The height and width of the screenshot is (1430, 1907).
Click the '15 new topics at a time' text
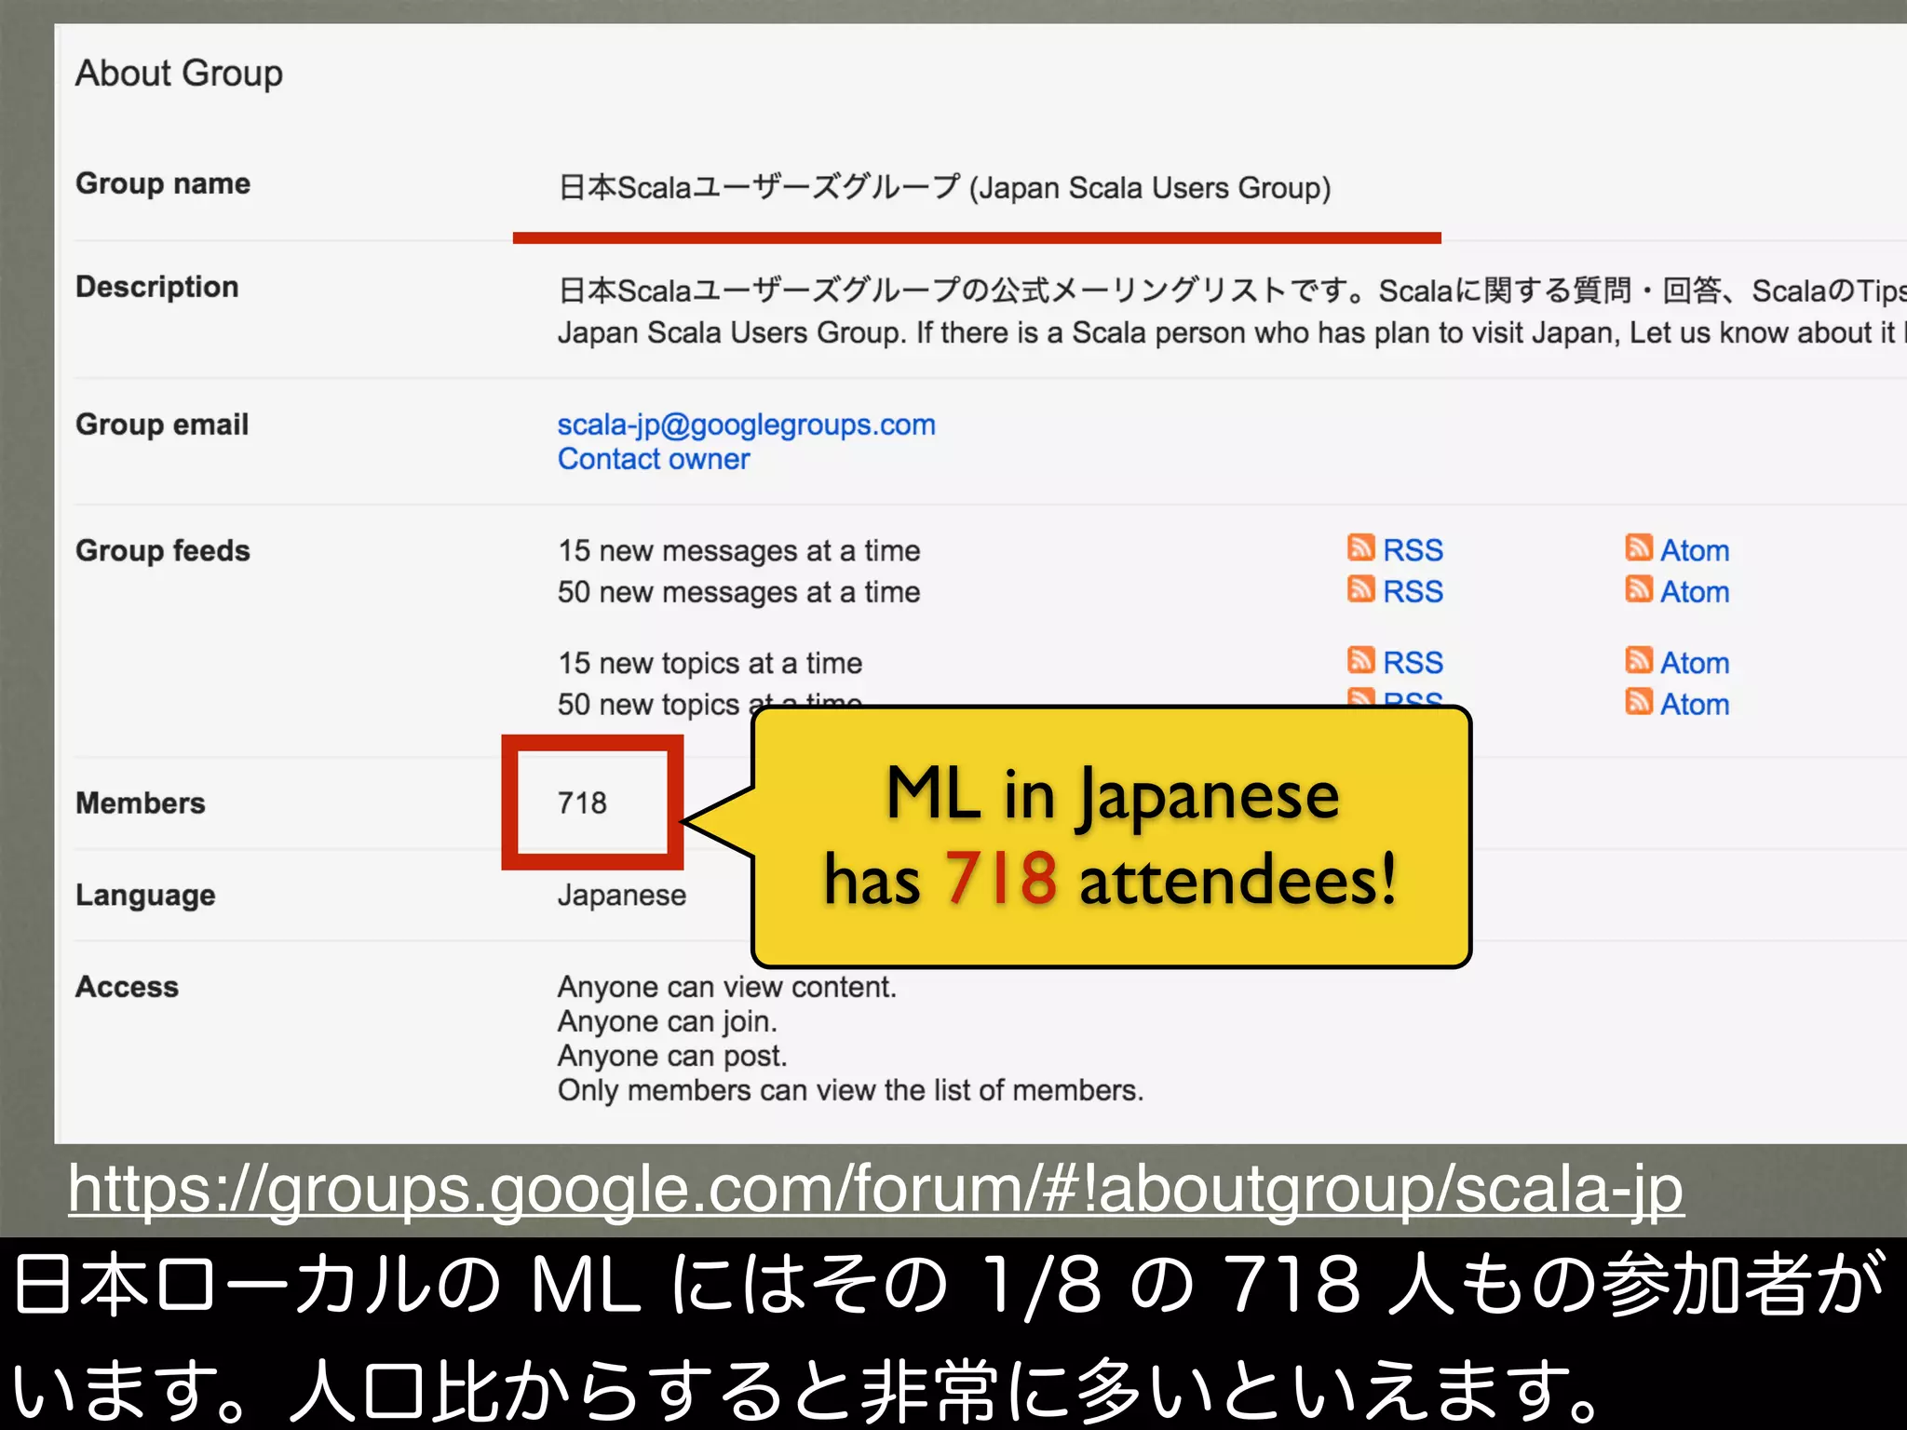point(710,663)
